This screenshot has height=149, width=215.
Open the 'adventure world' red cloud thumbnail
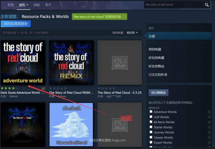coord(23,62)
